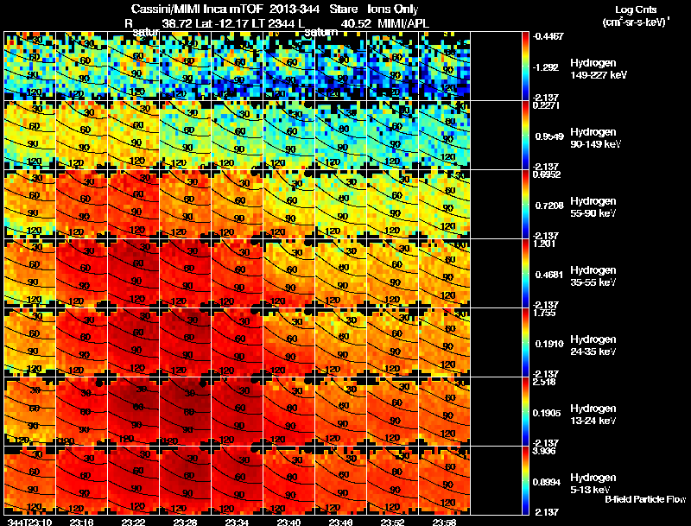Select the 24-35 keV panel at 23:16
The height and width of the screenshot is (526, 691).
pyautogui.click(x=81, y=343)
